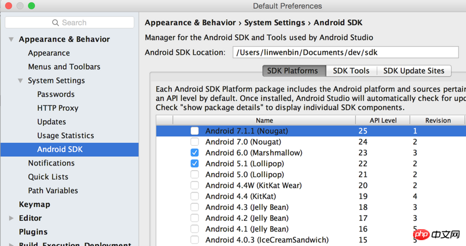
Task: Collapse the Appearance & Behavior section
Action: coord(11,39)
